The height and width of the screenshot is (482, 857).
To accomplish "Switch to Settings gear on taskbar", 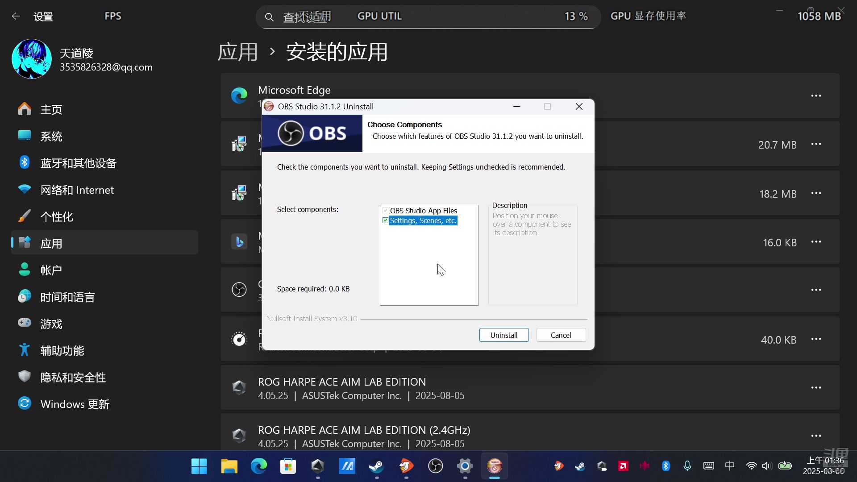I will point(465,466).
